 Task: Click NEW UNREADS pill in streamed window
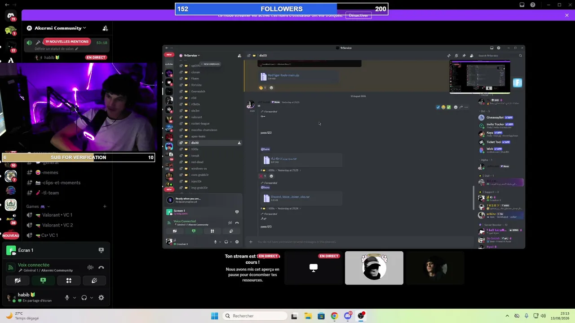click(x=210, y=64)
